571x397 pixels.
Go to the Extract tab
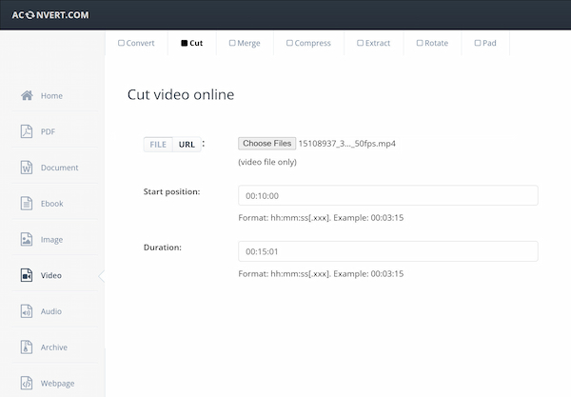pyautogui.click(x=374, y=43)
